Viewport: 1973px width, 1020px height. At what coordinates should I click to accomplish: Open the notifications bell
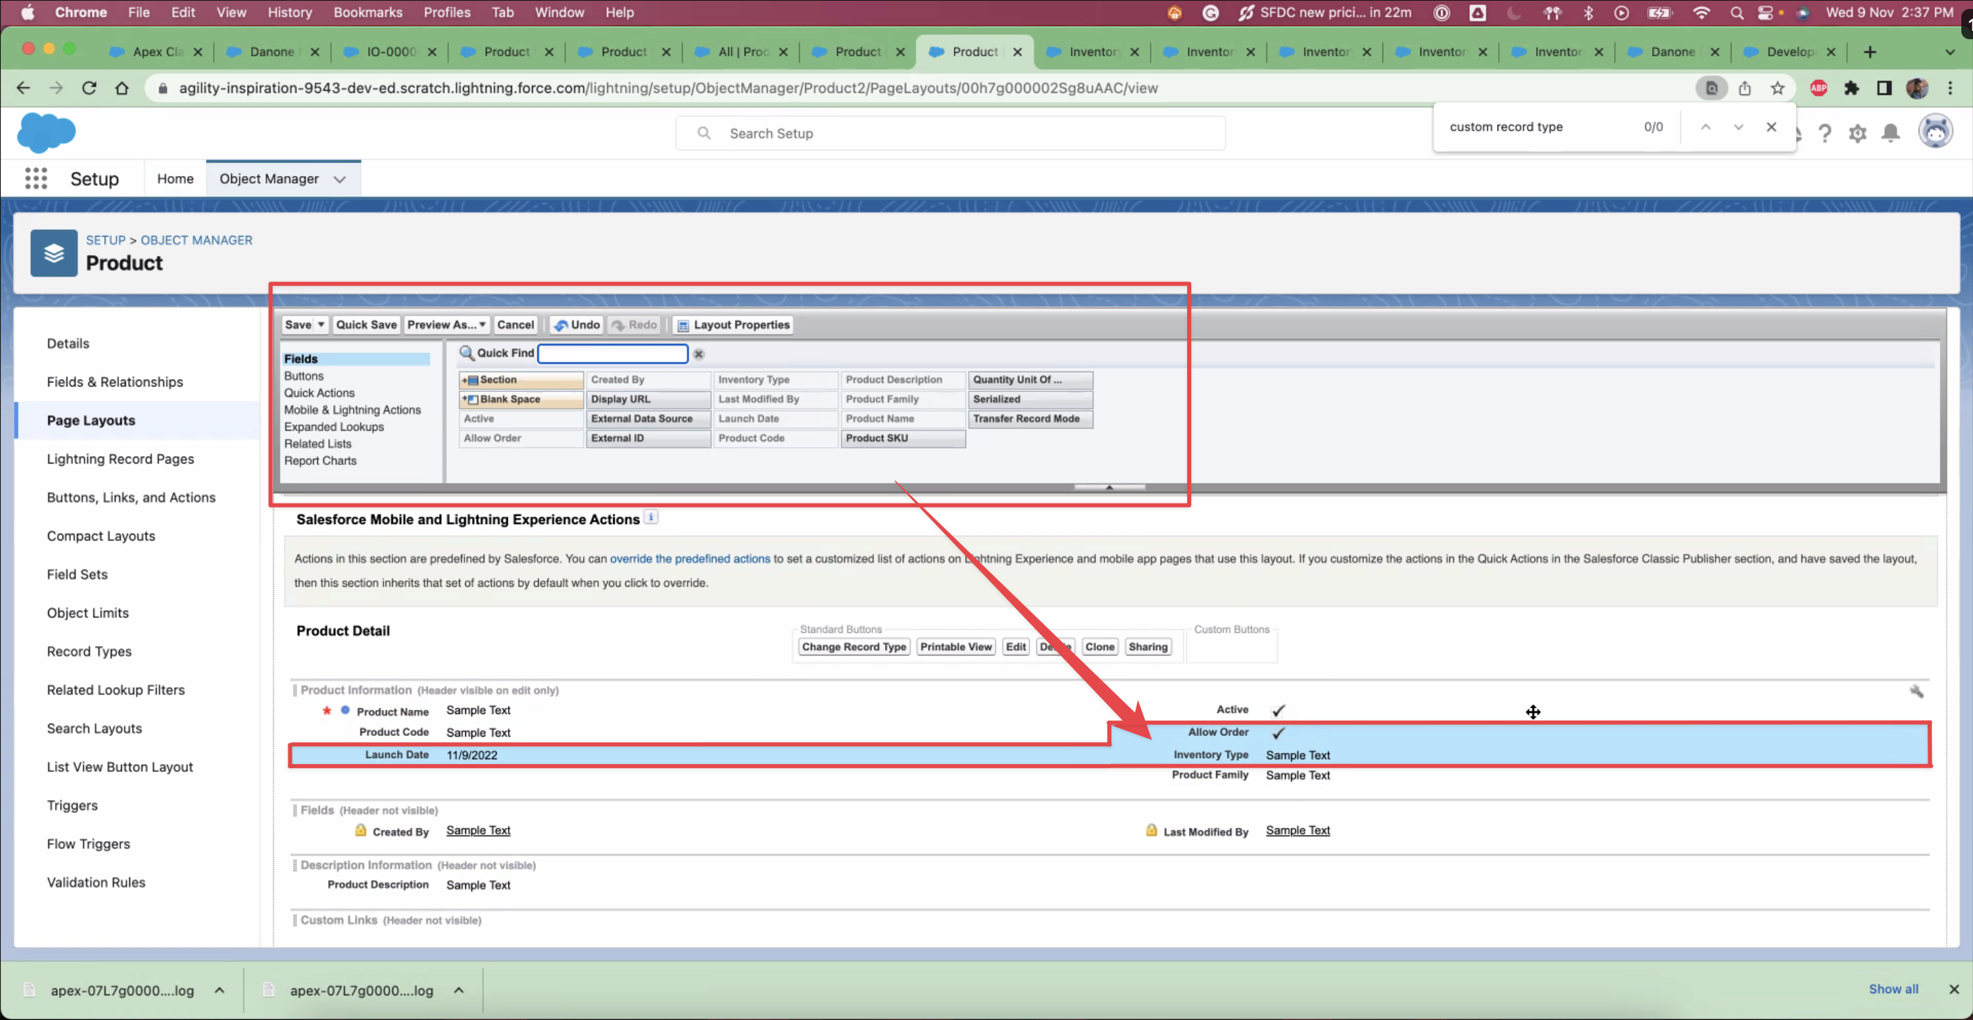click(x=1890, y=133)
